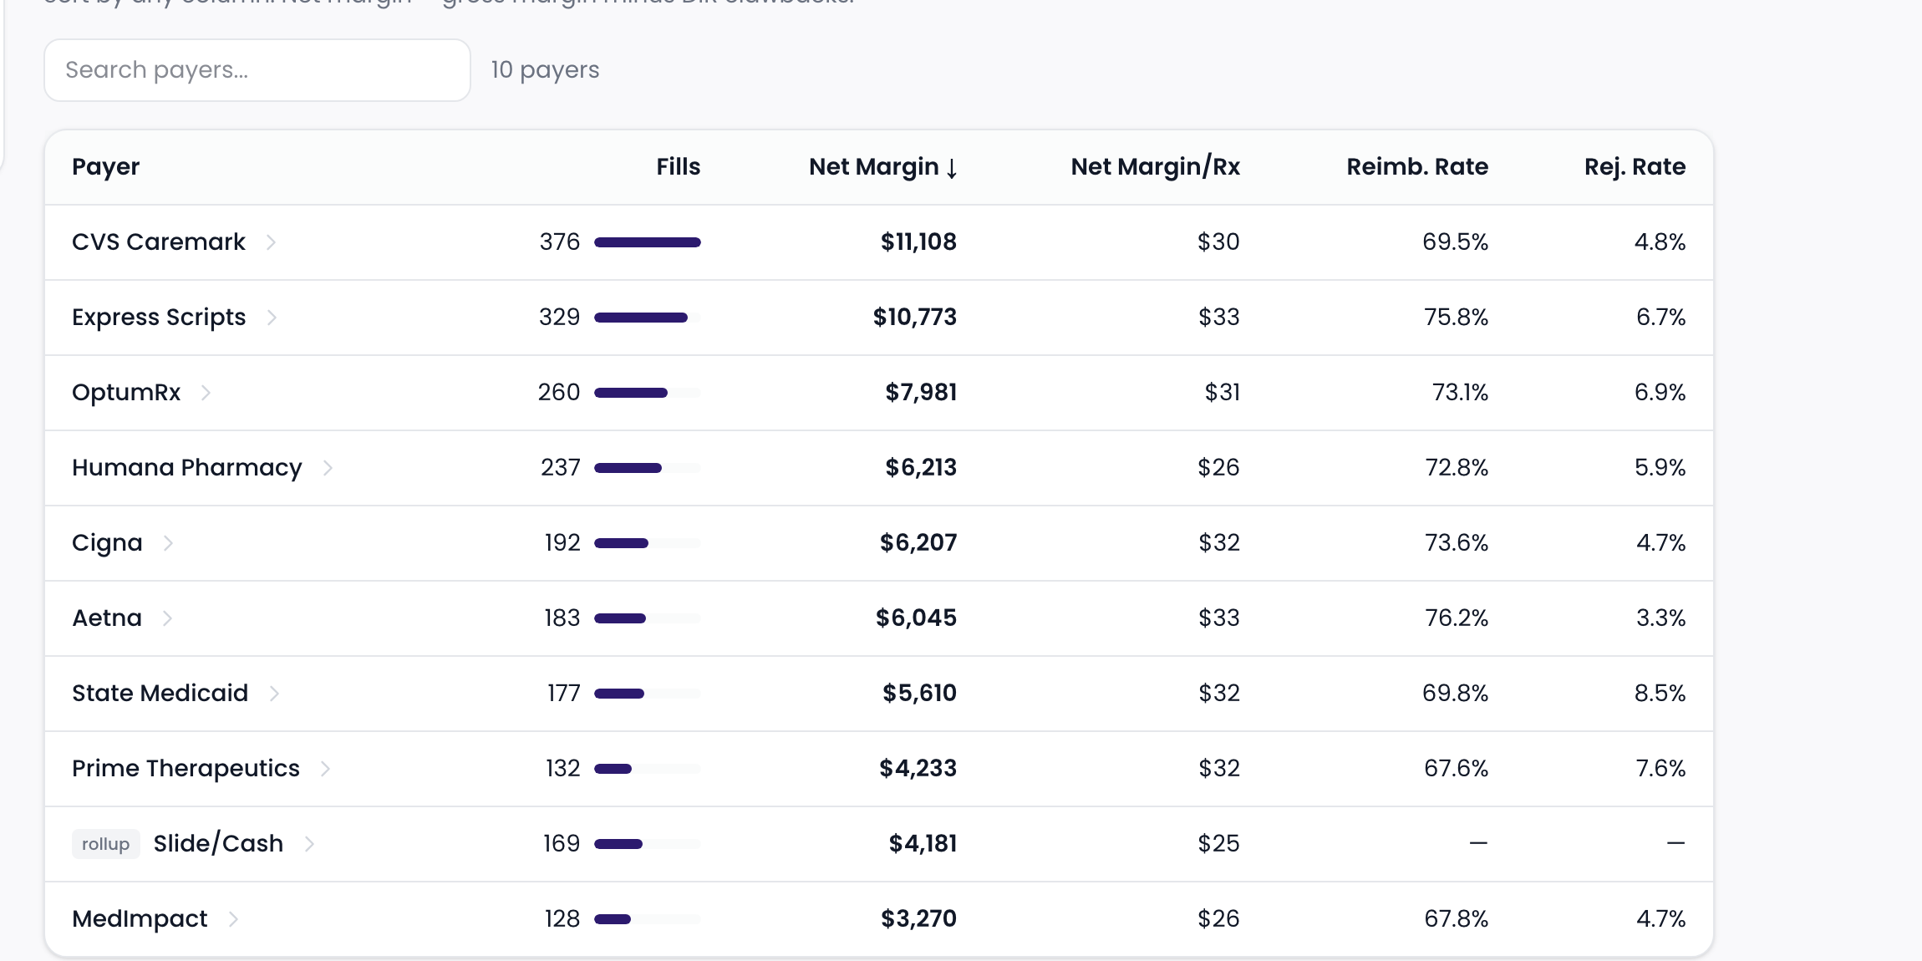Select CVS Caremark net margin $11,108
This screenshot has height=961, width=1922.
pyautogui.click(x=918, y=242)
